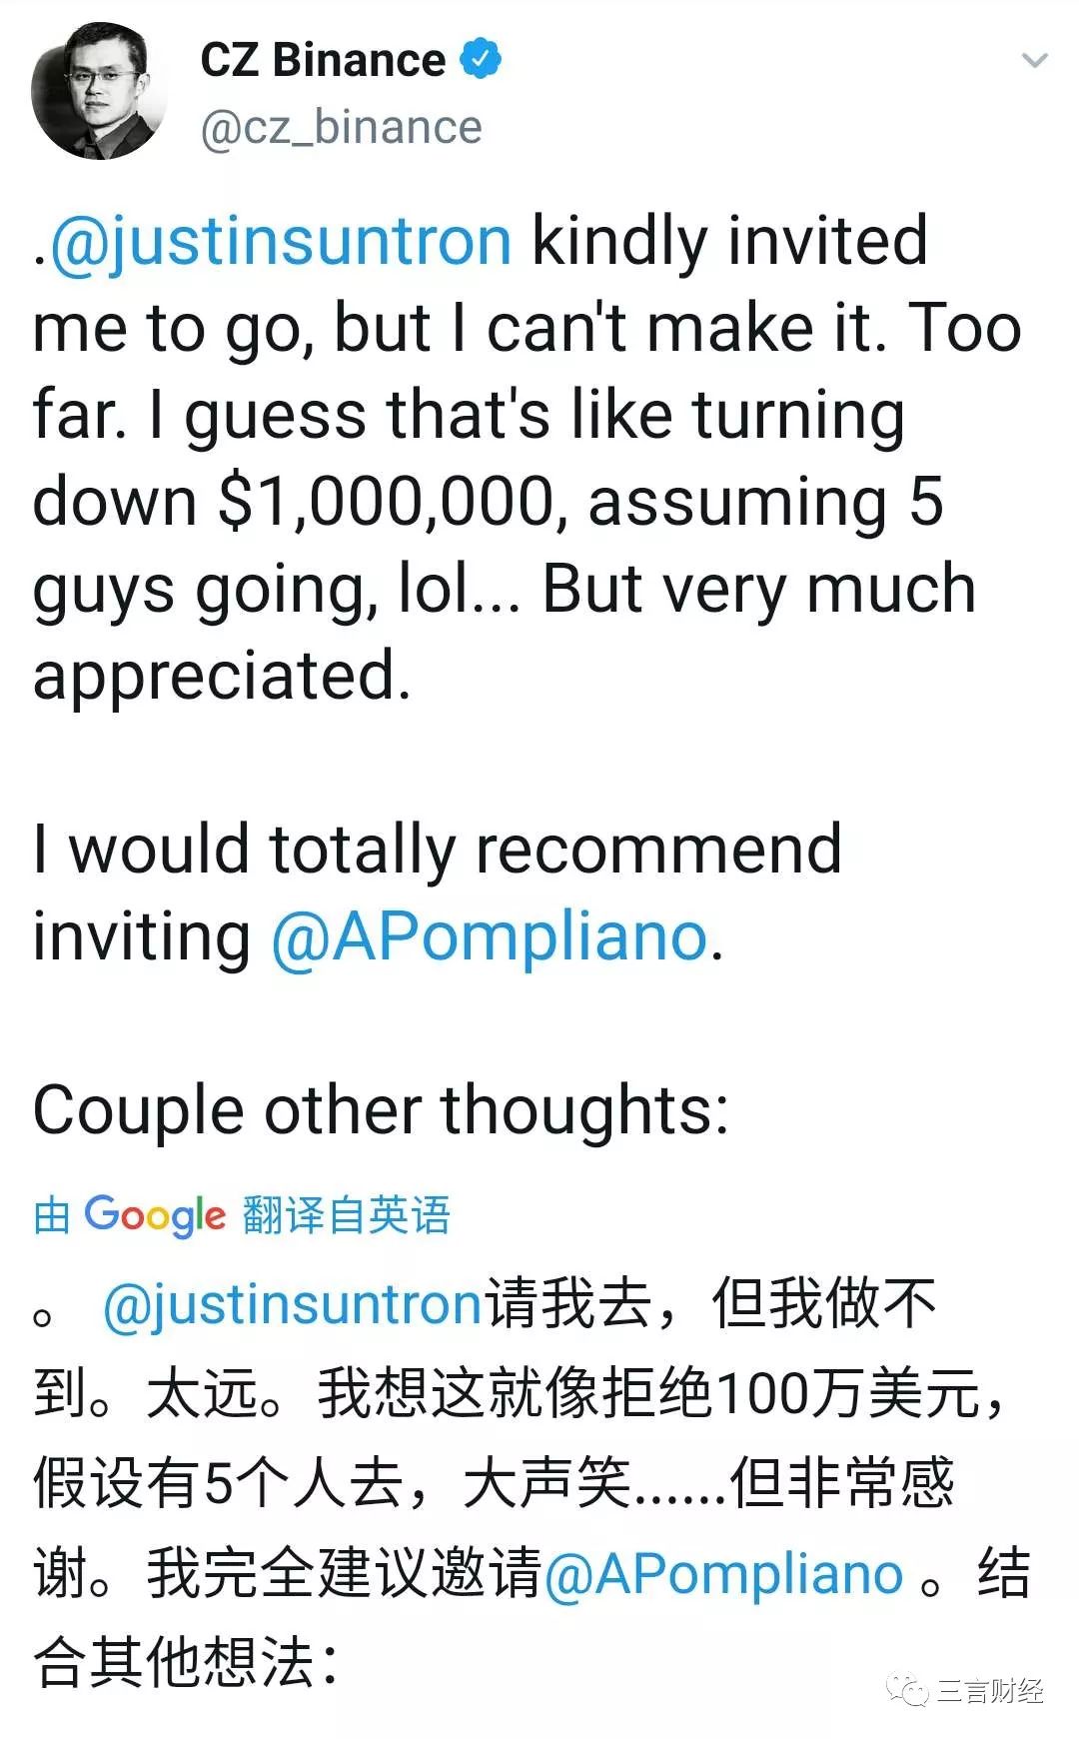Image resolution: width=1079 pixels, height=1739 pixels.
Task: Open @justinsuntron mention in Chinese translation
Action: 294,1304
